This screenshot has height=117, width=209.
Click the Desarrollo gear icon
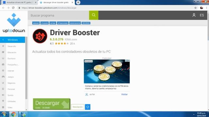click(x=3, y=46)
